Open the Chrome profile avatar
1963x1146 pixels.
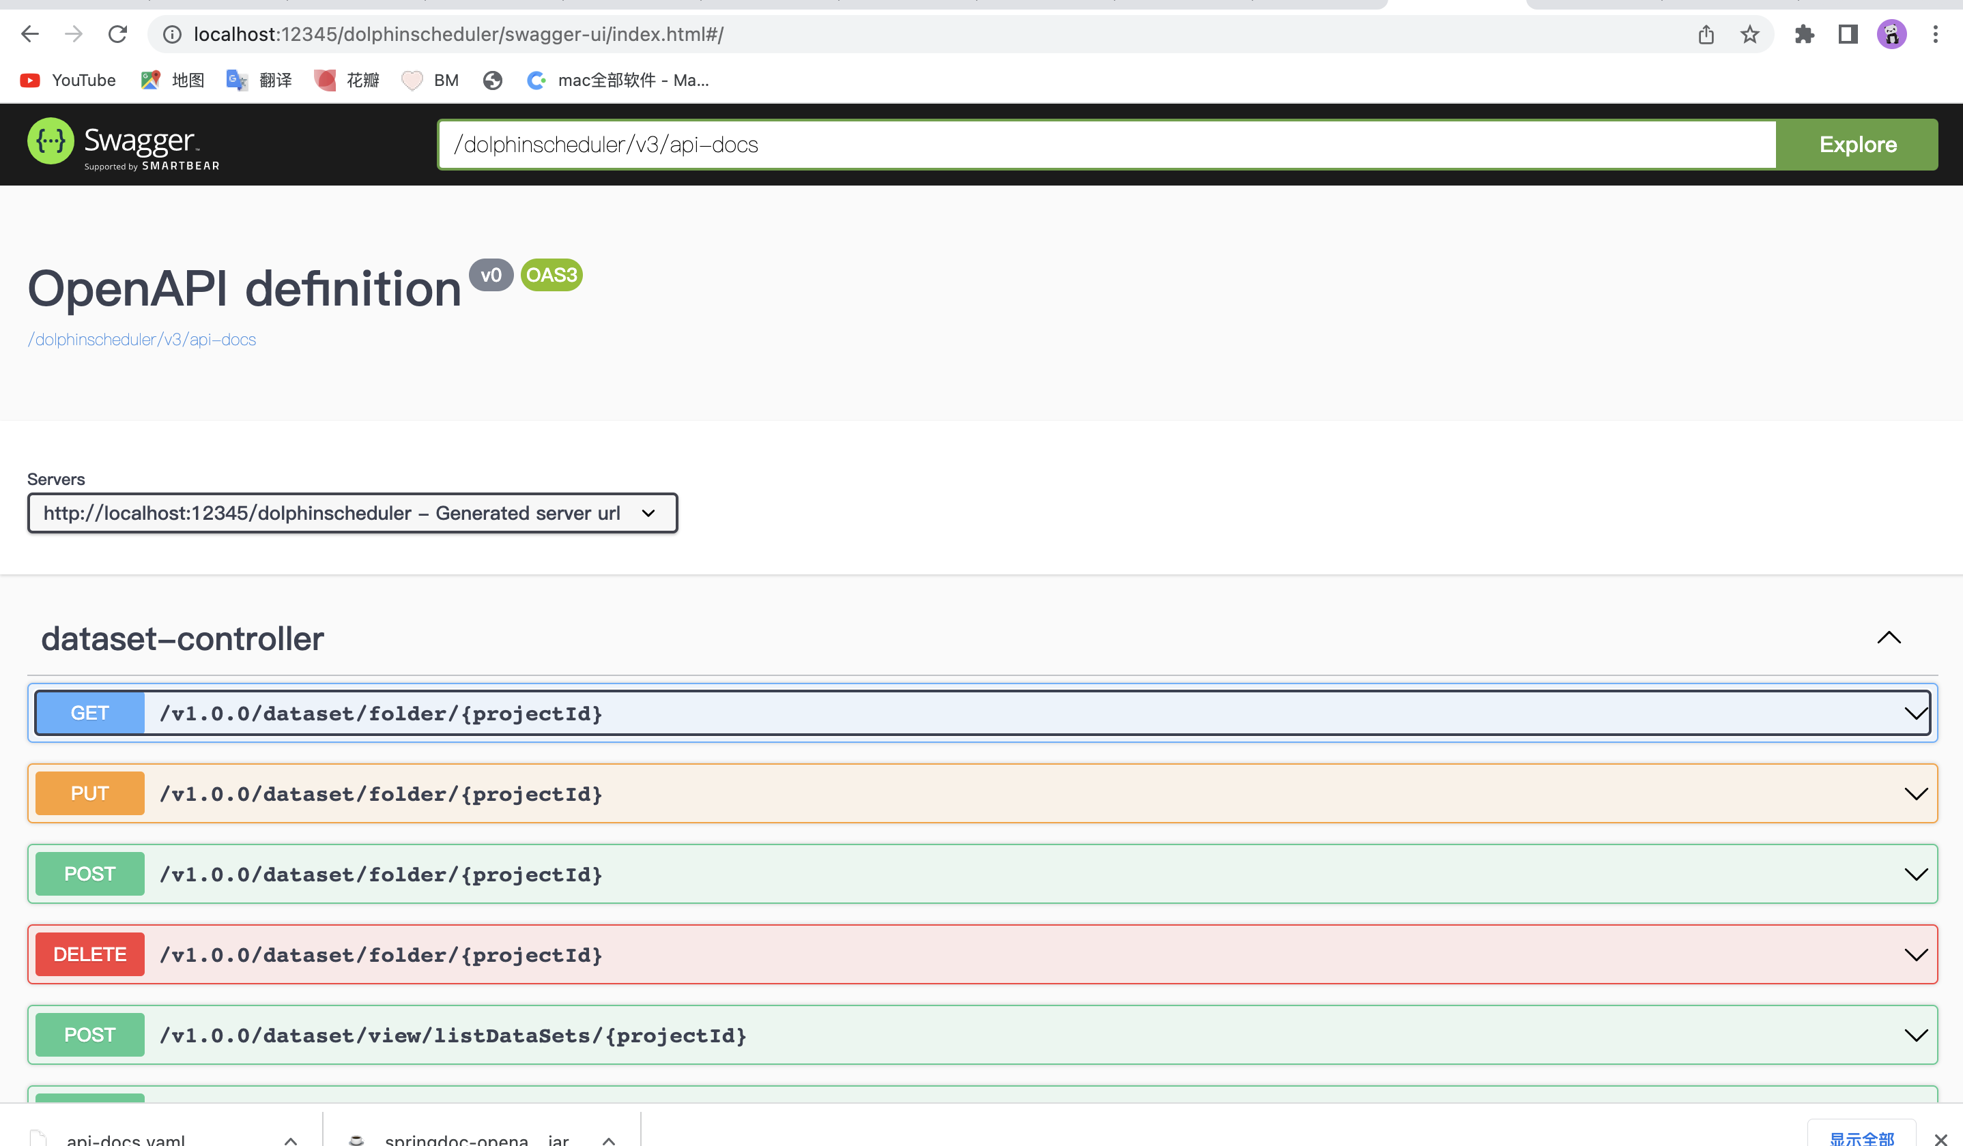[x=1891, y=34]
